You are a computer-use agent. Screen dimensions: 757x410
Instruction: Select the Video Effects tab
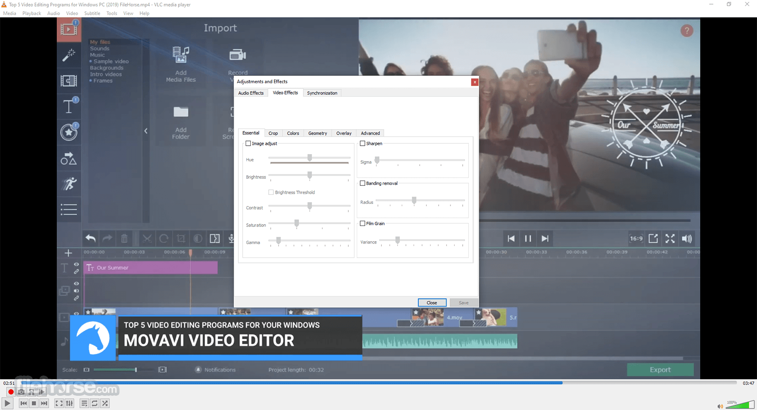285,93
